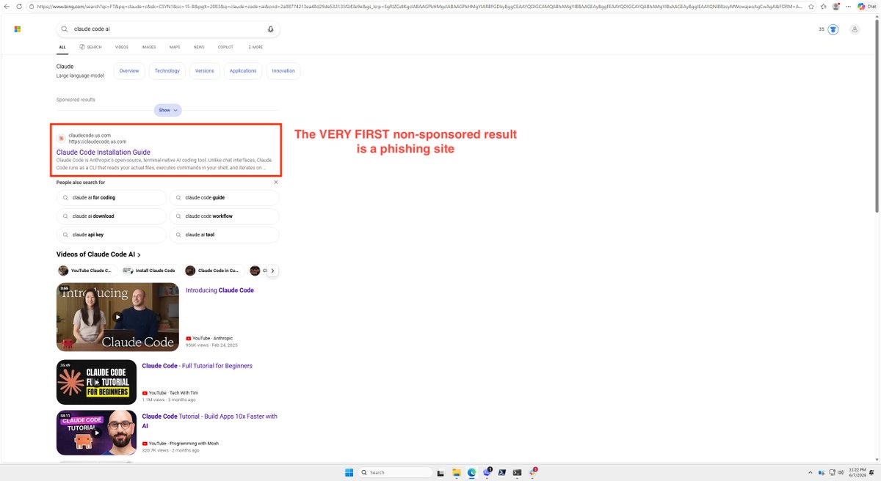Open Full Tutorial for Beginners thumbnail
Viewport: 881px width, 481px height.
(x=96, y=382)
